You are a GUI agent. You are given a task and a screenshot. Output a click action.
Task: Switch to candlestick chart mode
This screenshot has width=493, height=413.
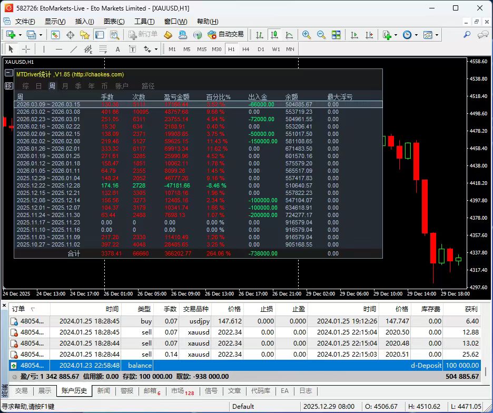point(274,35)
